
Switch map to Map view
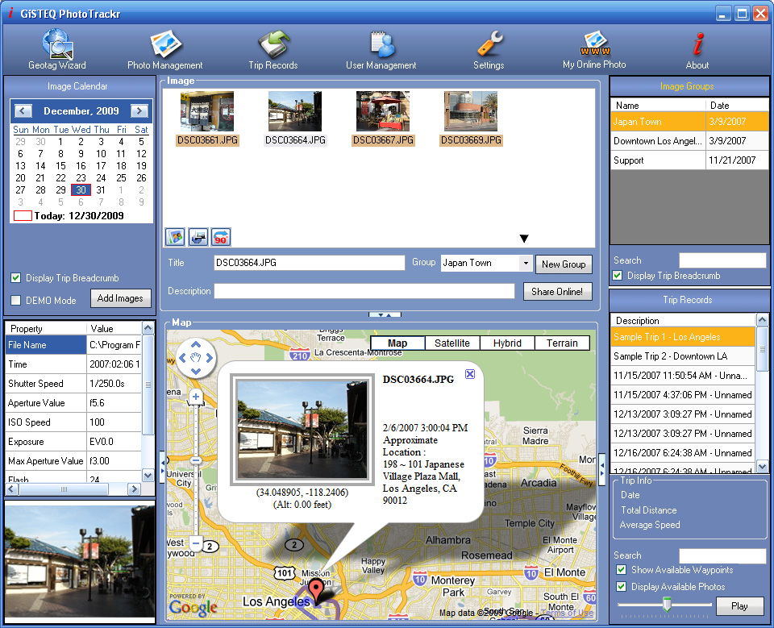pyautogui.click(x=397, y=343)
